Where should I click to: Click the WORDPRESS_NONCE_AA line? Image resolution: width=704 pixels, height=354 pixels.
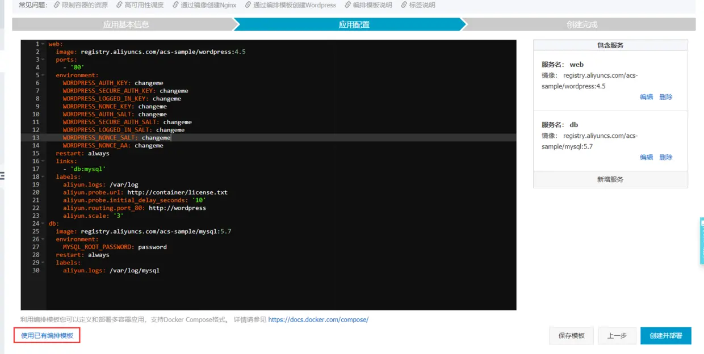tap(113, 146)
